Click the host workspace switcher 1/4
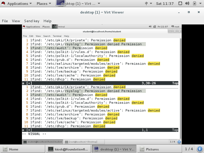Viewport: 204px width, 153px height. tap(189, 149)
